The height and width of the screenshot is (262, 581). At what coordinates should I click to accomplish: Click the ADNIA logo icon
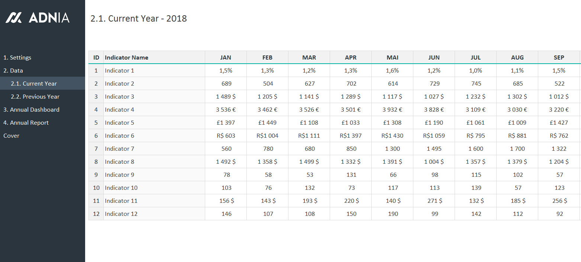pyautogui.click(x=14, y=17)
